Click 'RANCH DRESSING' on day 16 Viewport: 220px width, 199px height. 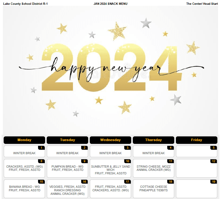(x=67, y=190)
